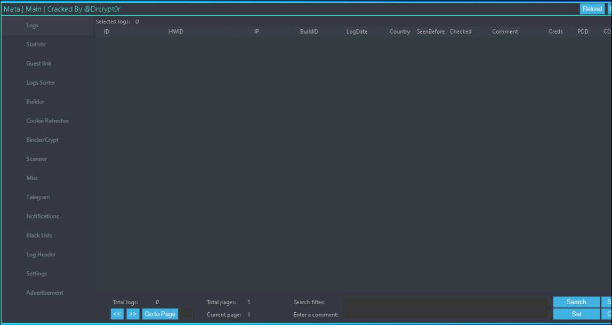Open the Scanner section
612x325 pixels.
(x=36, y=159)
